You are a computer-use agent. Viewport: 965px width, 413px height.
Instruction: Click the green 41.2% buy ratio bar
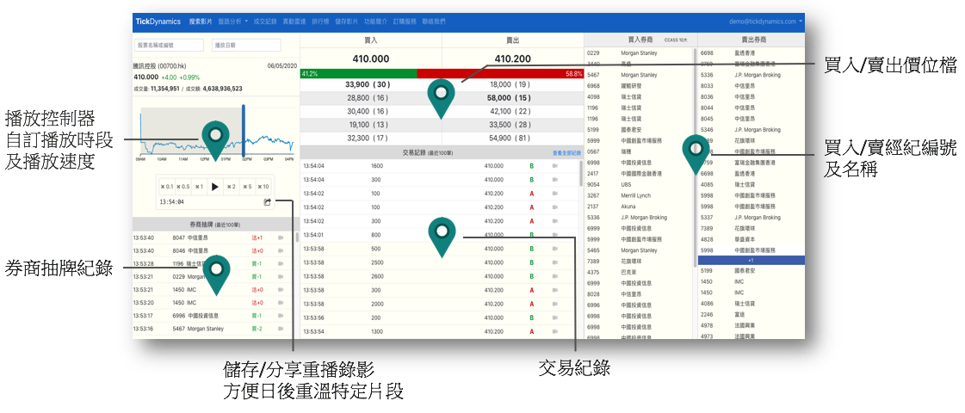click(358, 73)
